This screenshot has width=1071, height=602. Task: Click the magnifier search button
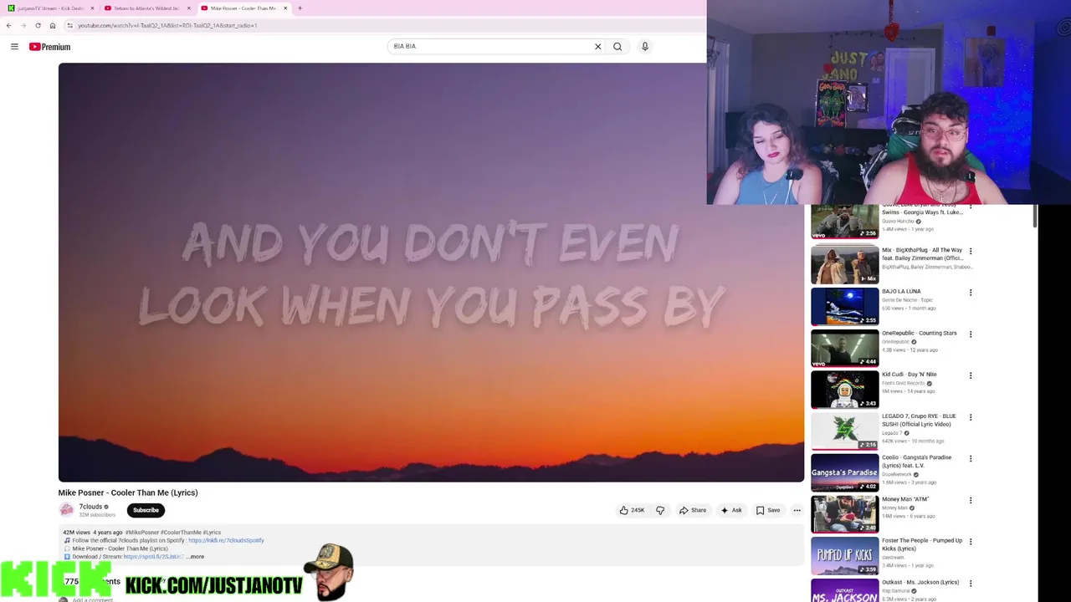pyautogui.click(x=617, y=47)
